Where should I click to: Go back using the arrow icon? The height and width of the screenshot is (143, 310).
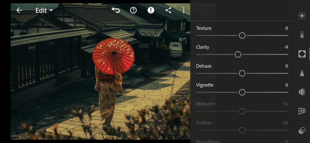tap(19, 10)
